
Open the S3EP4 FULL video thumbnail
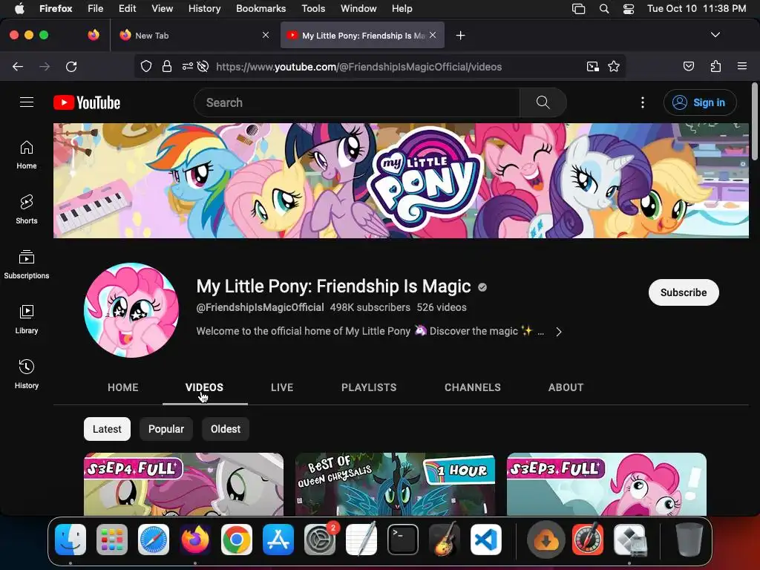[x=184, y=484]
